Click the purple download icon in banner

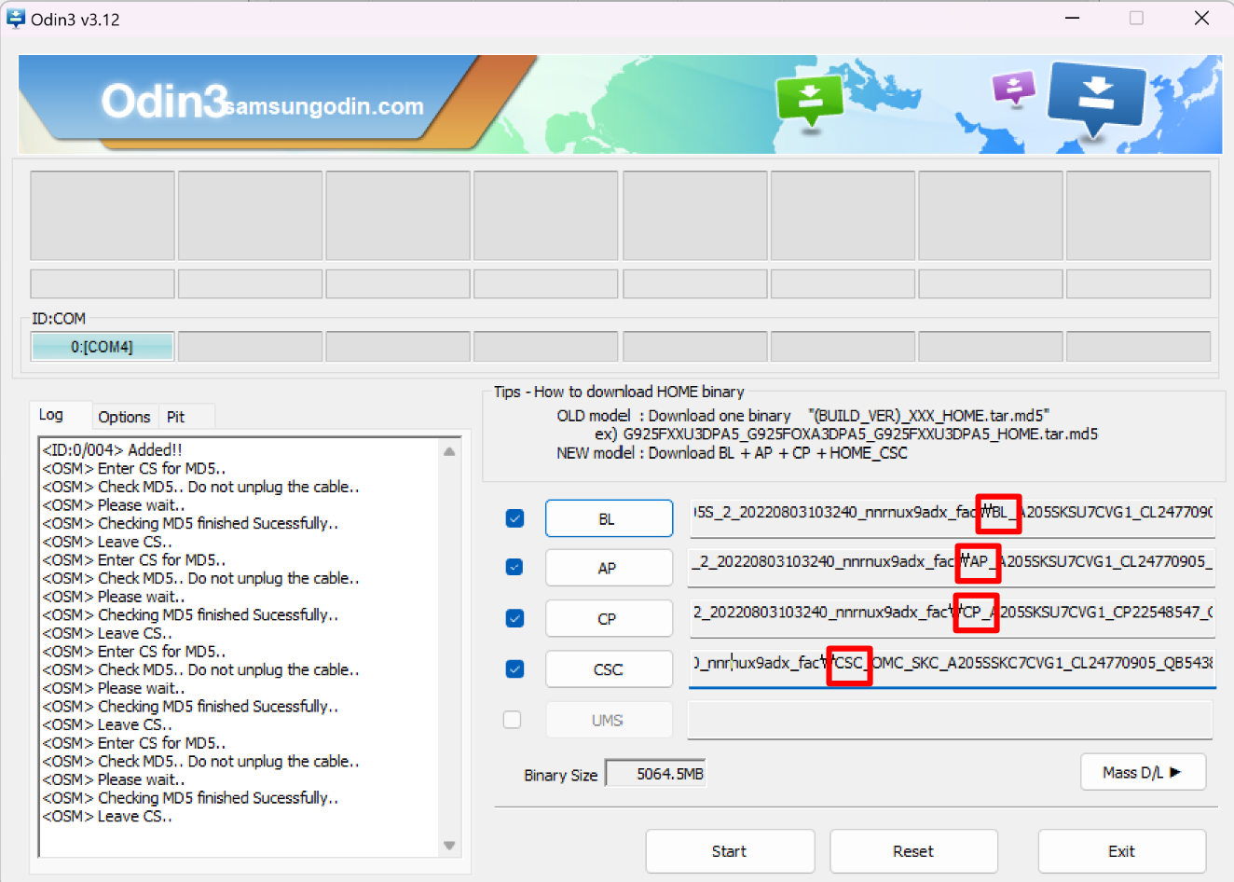(1014, 89)
